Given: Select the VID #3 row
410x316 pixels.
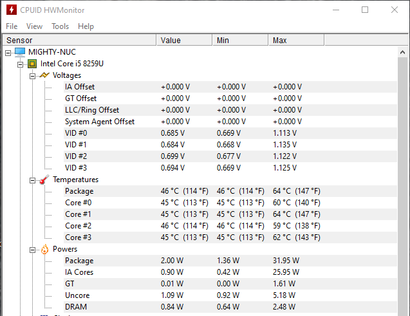Looking at the screenshot, I should 230,168.
